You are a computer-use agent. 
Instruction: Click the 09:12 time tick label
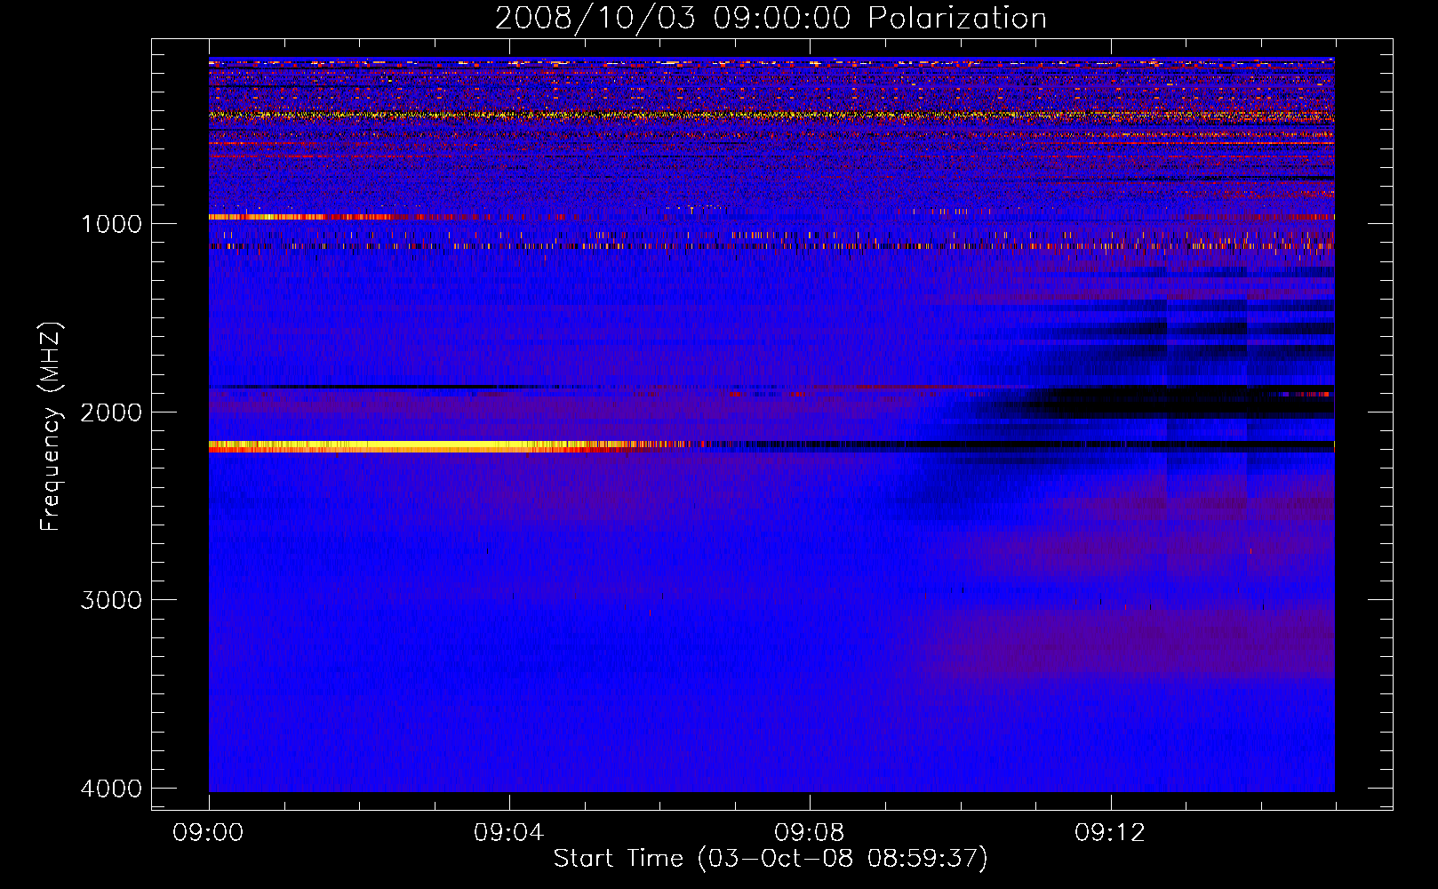(1110, 833)
